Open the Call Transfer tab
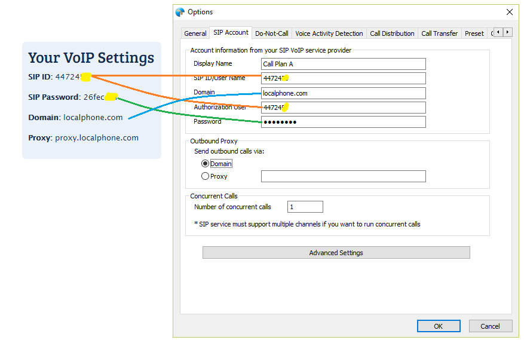Screen dimensions: 524x343 coord(439,33)
